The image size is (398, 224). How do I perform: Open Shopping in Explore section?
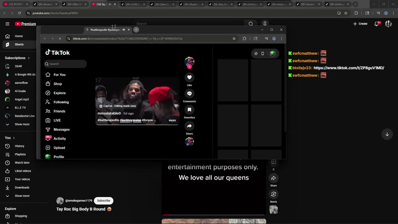tap(21, 216)
